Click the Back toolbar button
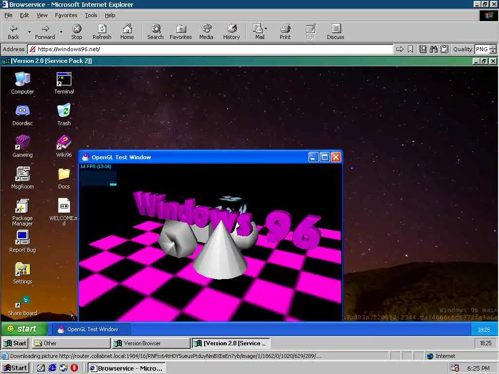 [x=13, y=32]
